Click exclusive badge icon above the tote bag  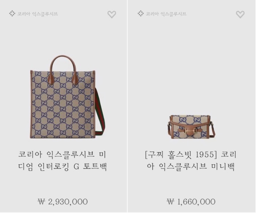(12, 14)
